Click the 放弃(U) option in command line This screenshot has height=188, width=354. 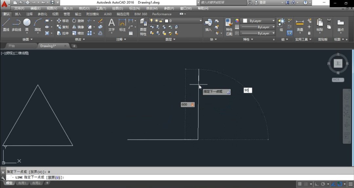(x=54, y=178)
